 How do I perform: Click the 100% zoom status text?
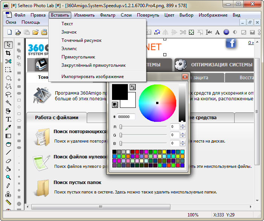tap(193, 215)
